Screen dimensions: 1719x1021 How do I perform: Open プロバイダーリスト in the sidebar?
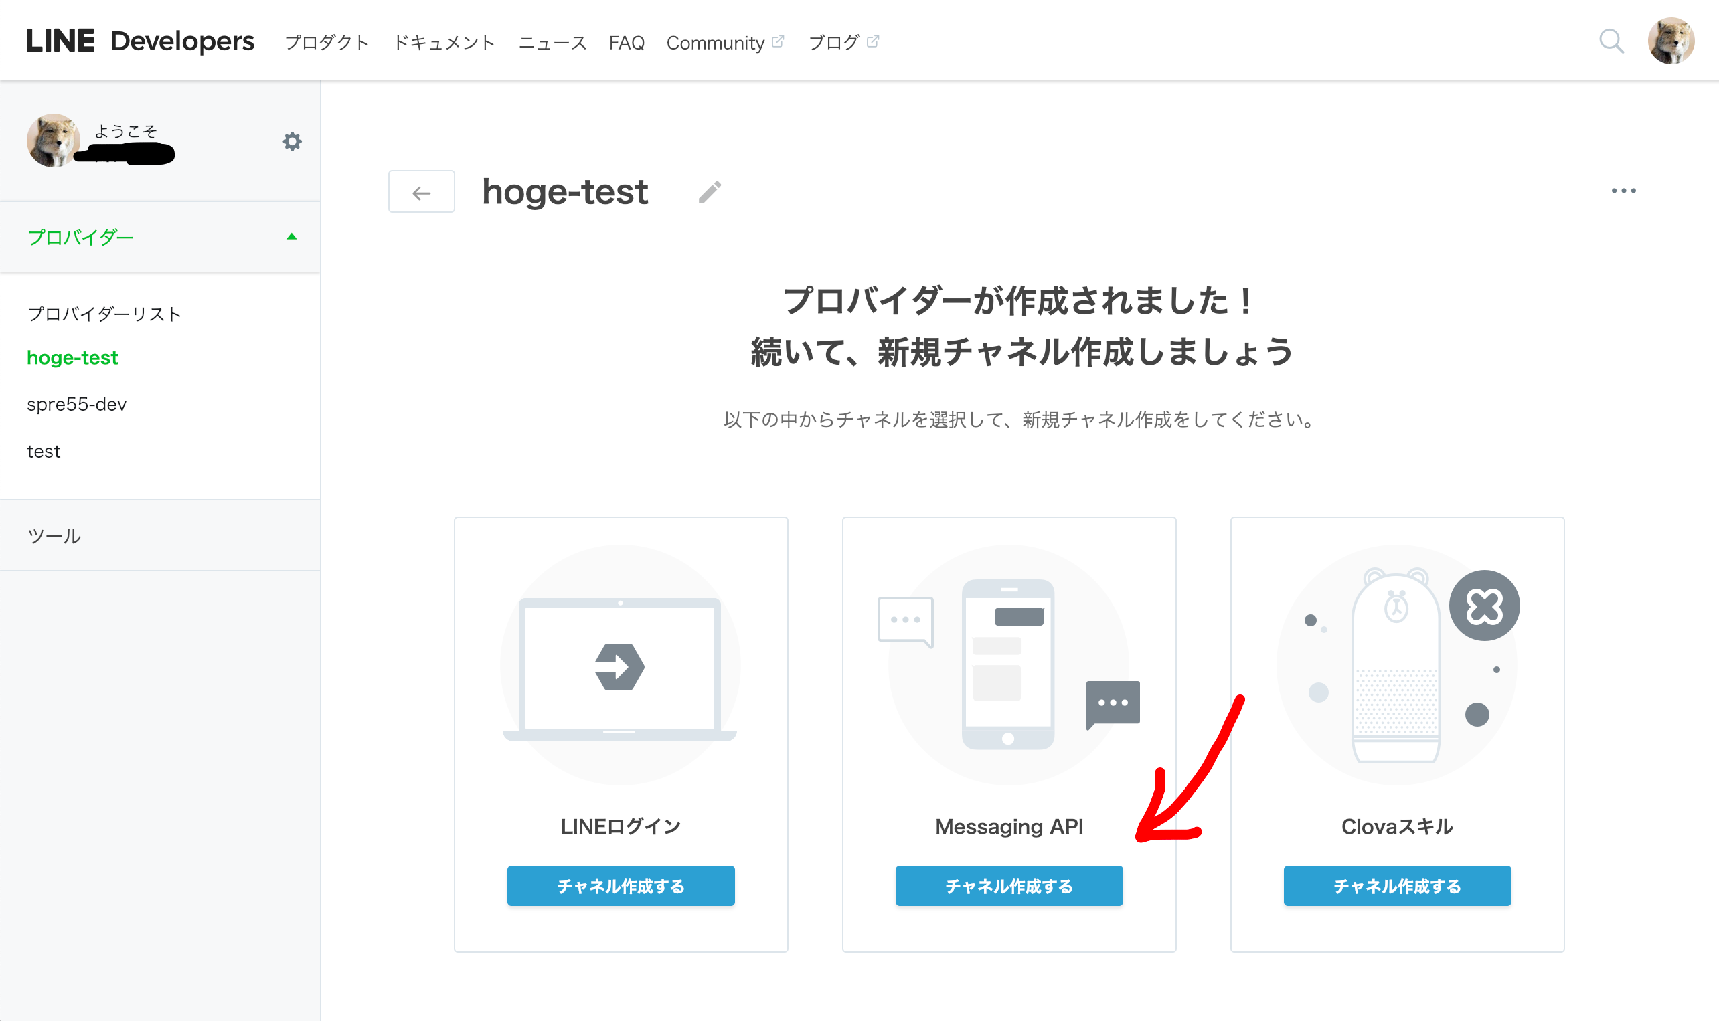pos(104,313)
